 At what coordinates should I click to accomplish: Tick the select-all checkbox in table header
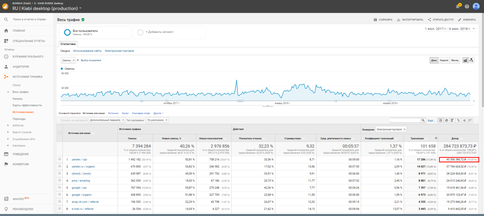pyautogui.click(x=60, y=133)
